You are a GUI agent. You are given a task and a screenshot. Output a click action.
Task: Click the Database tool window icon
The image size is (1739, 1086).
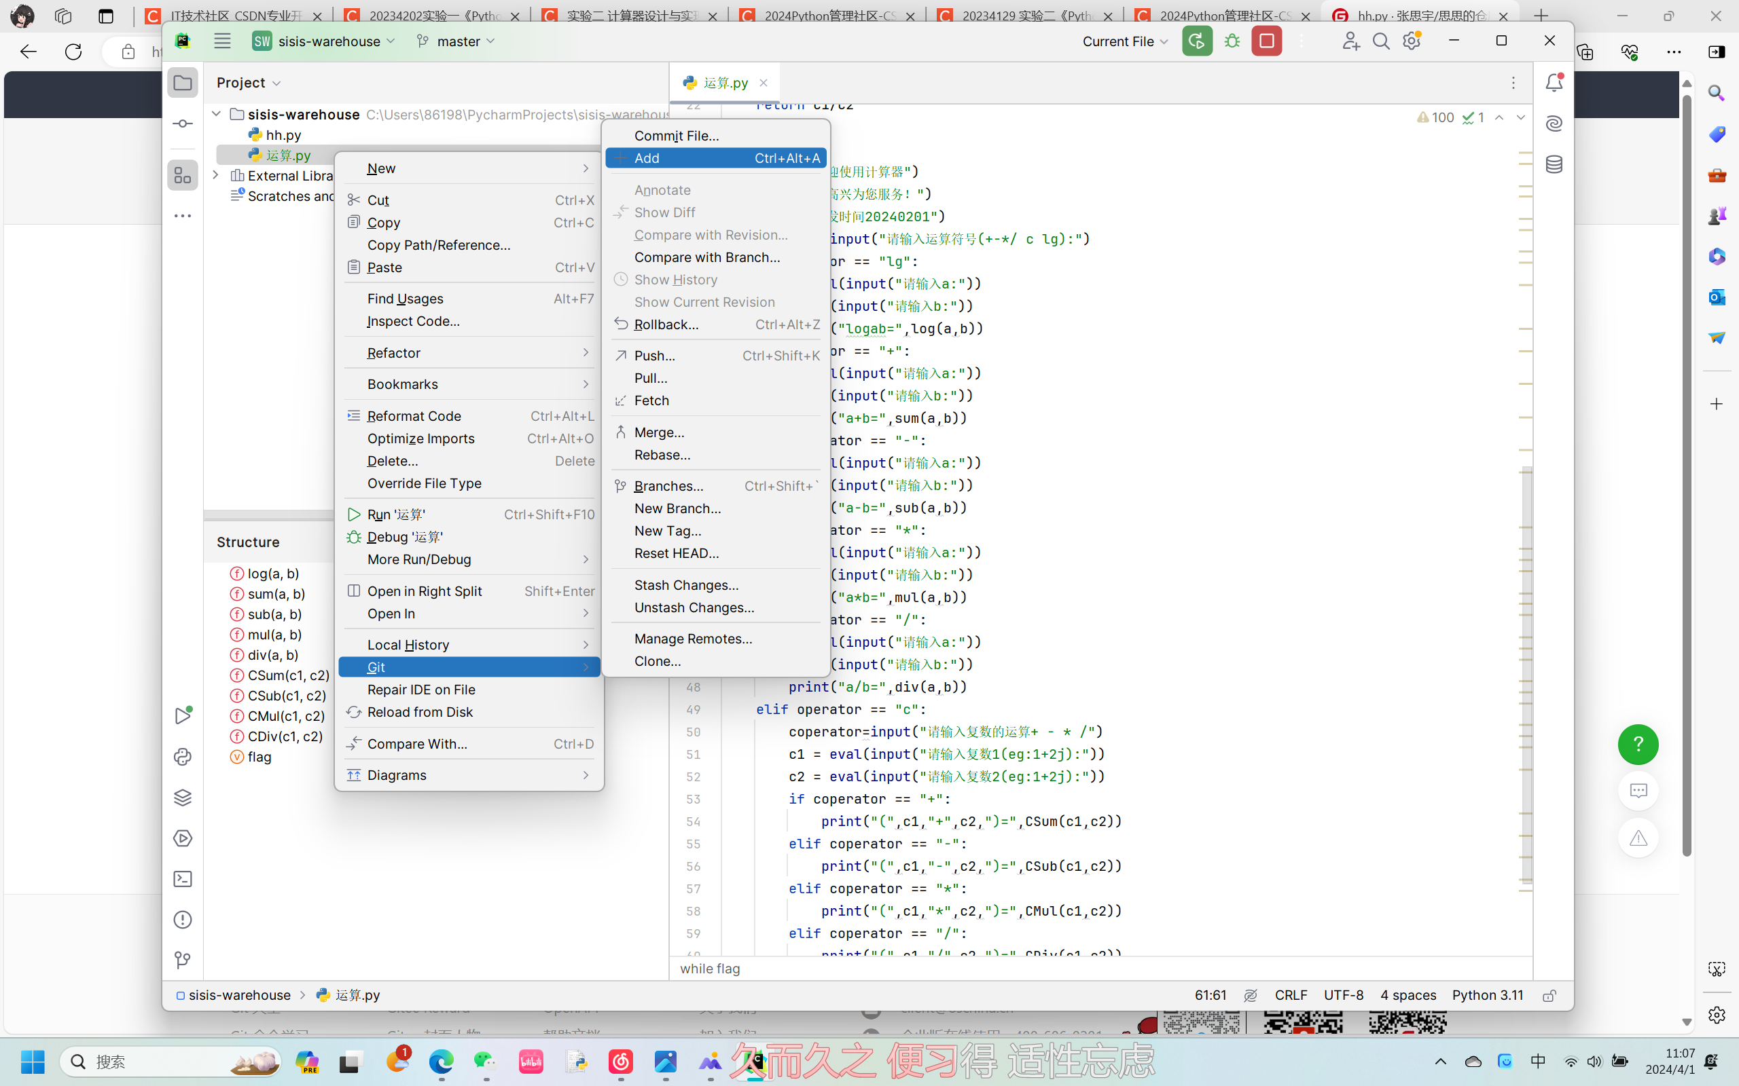[1554, 164]
